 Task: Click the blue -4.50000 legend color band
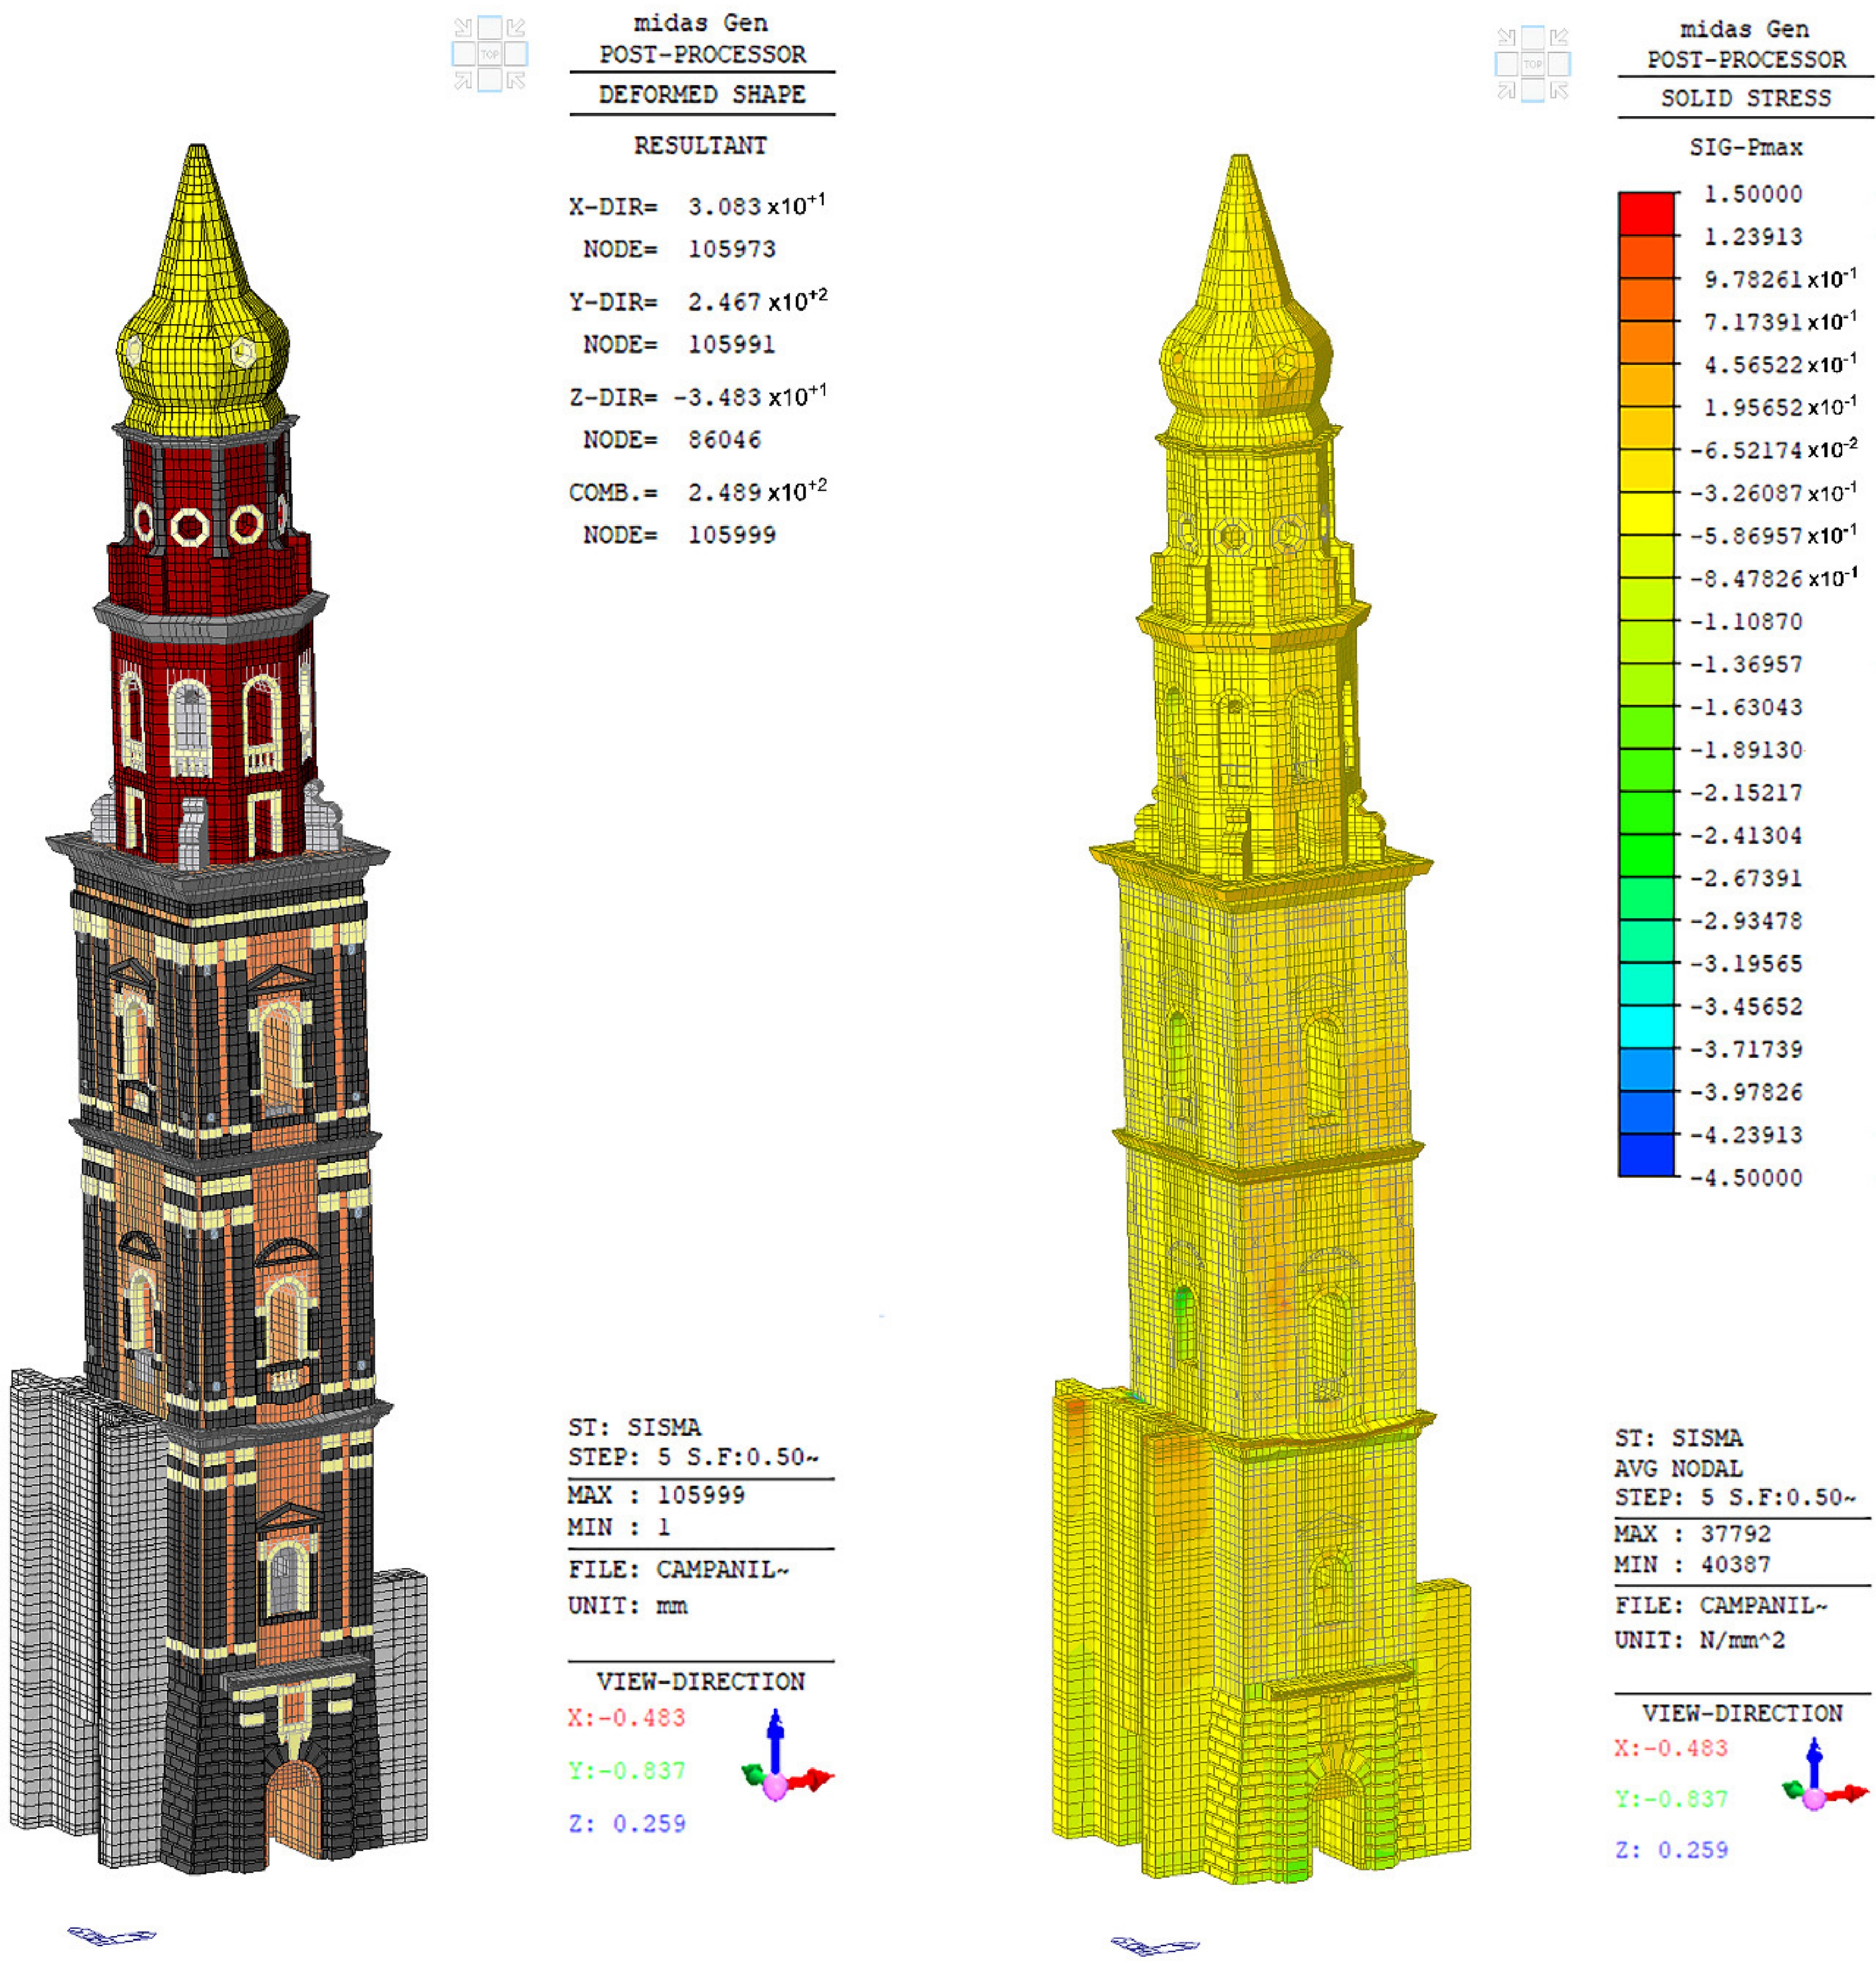(x=1645, y=1154)
